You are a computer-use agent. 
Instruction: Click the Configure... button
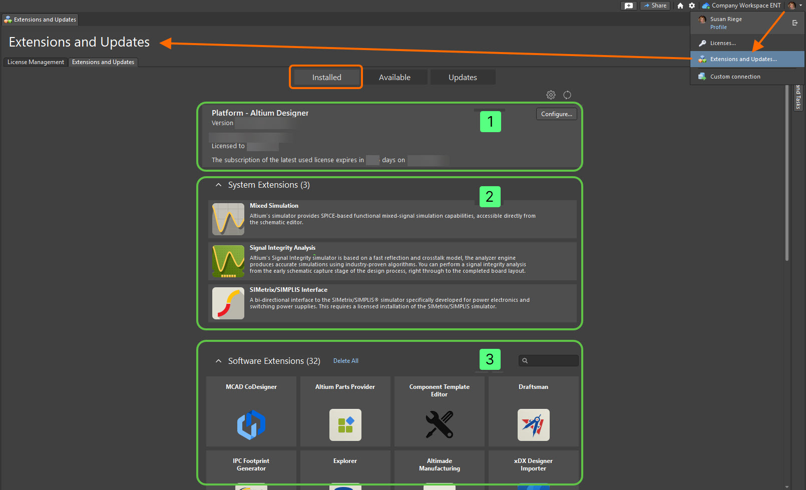coord(556,114)
